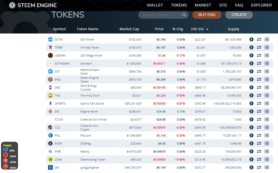Open the info icon for the ENG token
Viewport: 278px width, 173px height.
tap(251, 79)
